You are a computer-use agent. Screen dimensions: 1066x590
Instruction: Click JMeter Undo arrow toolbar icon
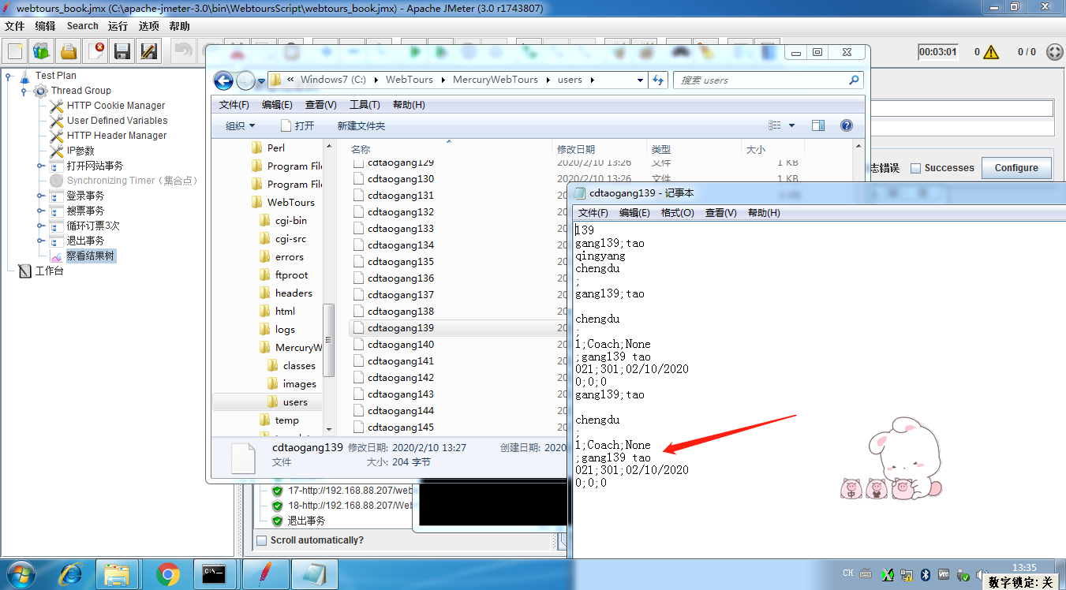coord(185,51)
